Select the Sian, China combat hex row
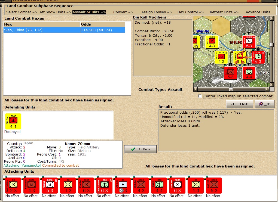This screenshot has height=202, width=278. pyautogui.click(x=64, y=30)
